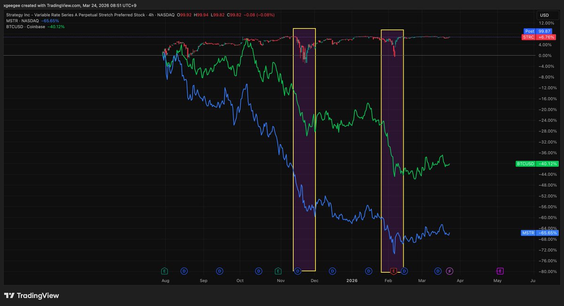The width and height of the screenshot is (564, 306).
Task: Click the green BTCUSD −40.12% axis label
Action: coord(537,164)
